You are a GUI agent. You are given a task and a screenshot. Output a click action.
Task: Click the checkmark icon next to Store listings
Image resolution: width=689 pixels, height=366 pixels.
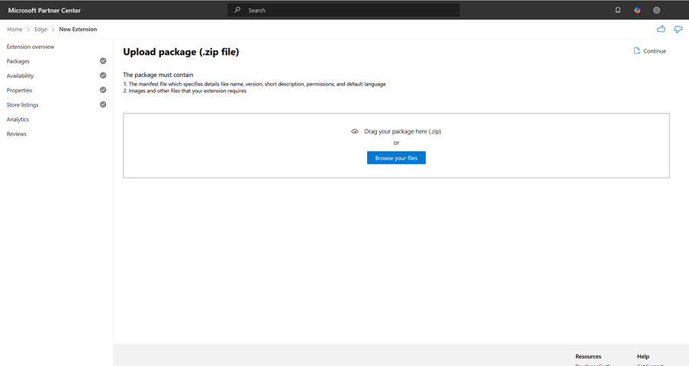coord(103,104)
